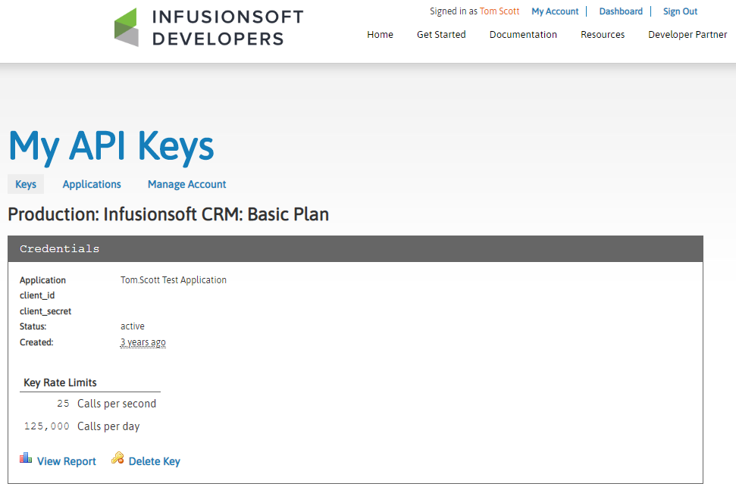Click the Created: label
This screenshot has height=493, width=736.
pos(36,342)
